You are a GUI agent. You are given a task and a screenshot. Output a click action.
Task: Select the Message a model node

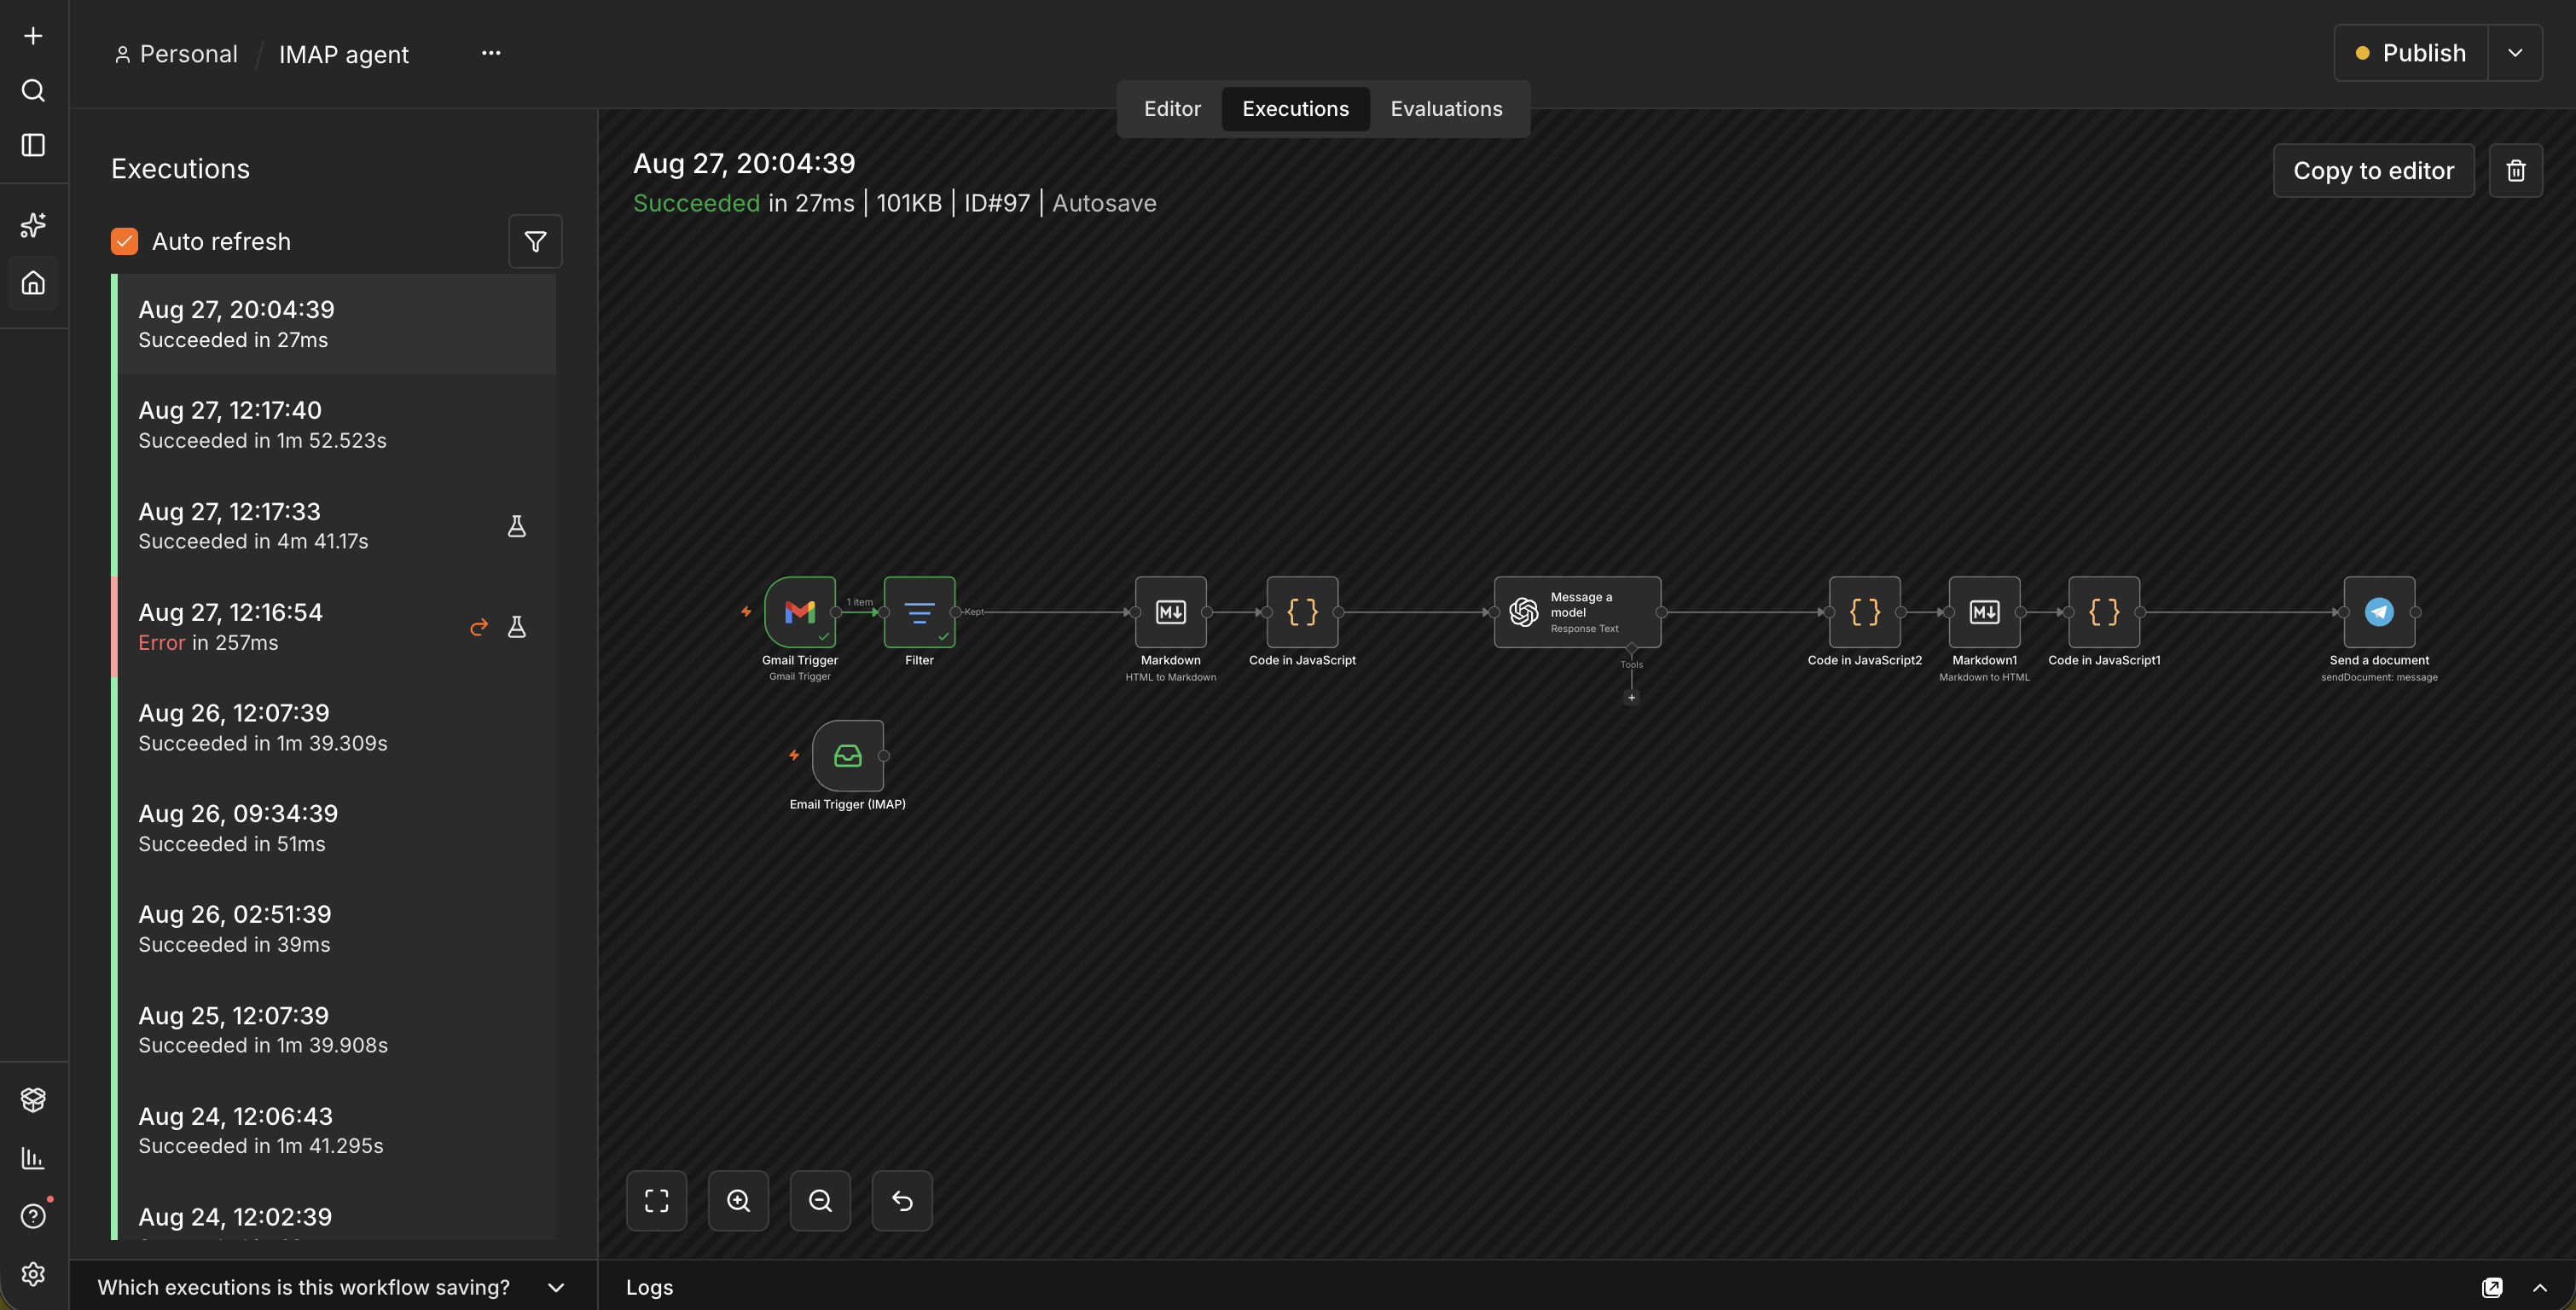[x=1577, y=612]
